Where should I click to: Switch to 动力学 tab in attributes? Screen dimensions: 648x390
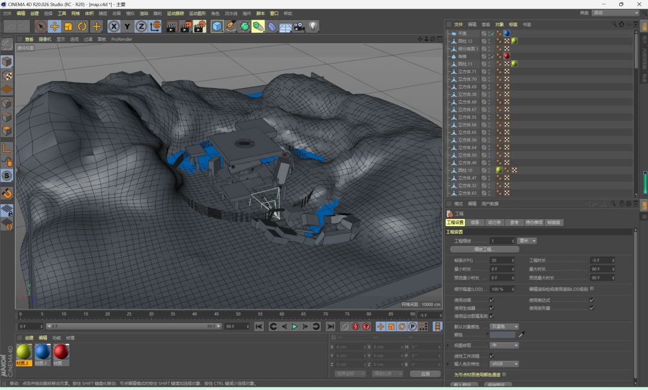pos(494,222)
